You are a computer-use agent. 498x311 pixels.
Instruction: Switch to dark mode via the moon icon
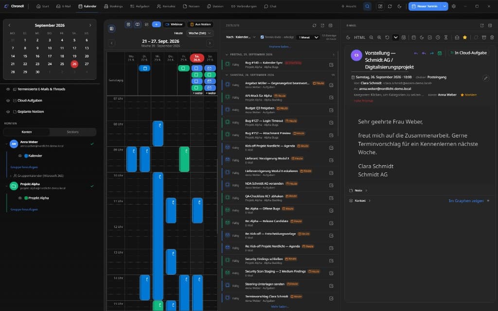coord(399,6)
